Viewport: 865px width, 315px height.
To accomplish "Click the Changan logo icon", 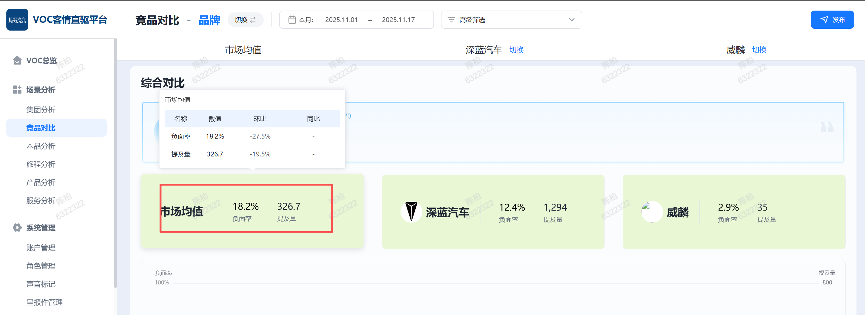I will click(x=17, y=20).
